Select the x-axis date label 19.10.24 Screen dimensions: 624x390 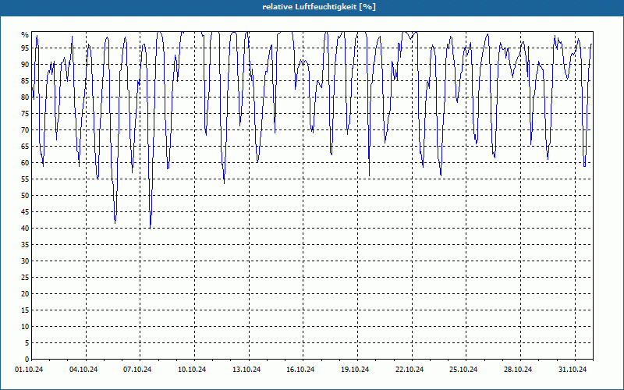click(x=355, y=370)
